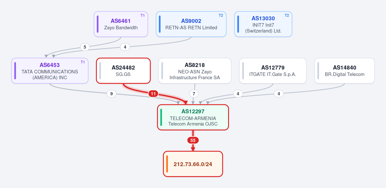Click the AS8218 NEO-ASN Zayo node
Screen dimensions: 386x188
point(195,71)
